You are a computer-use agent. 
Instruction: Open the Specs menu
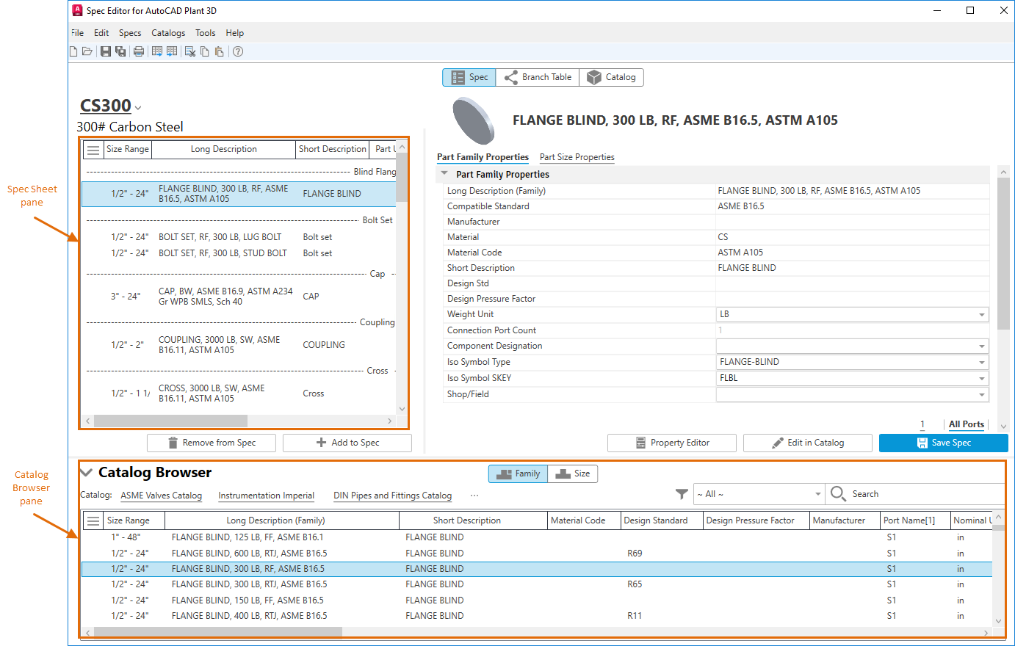click(x=130, y=33)
